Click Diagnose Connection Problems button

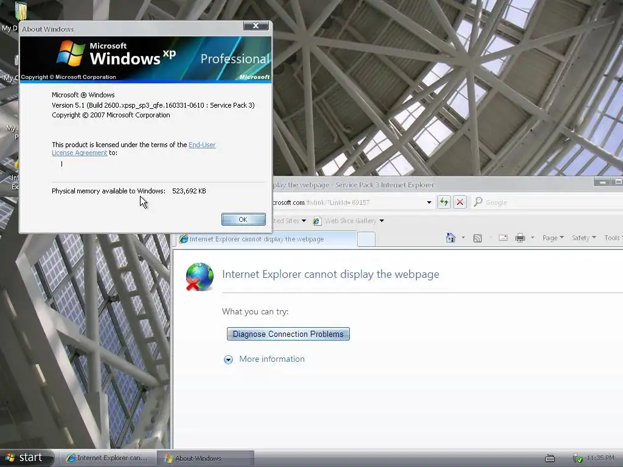click(x=288, y=334)
